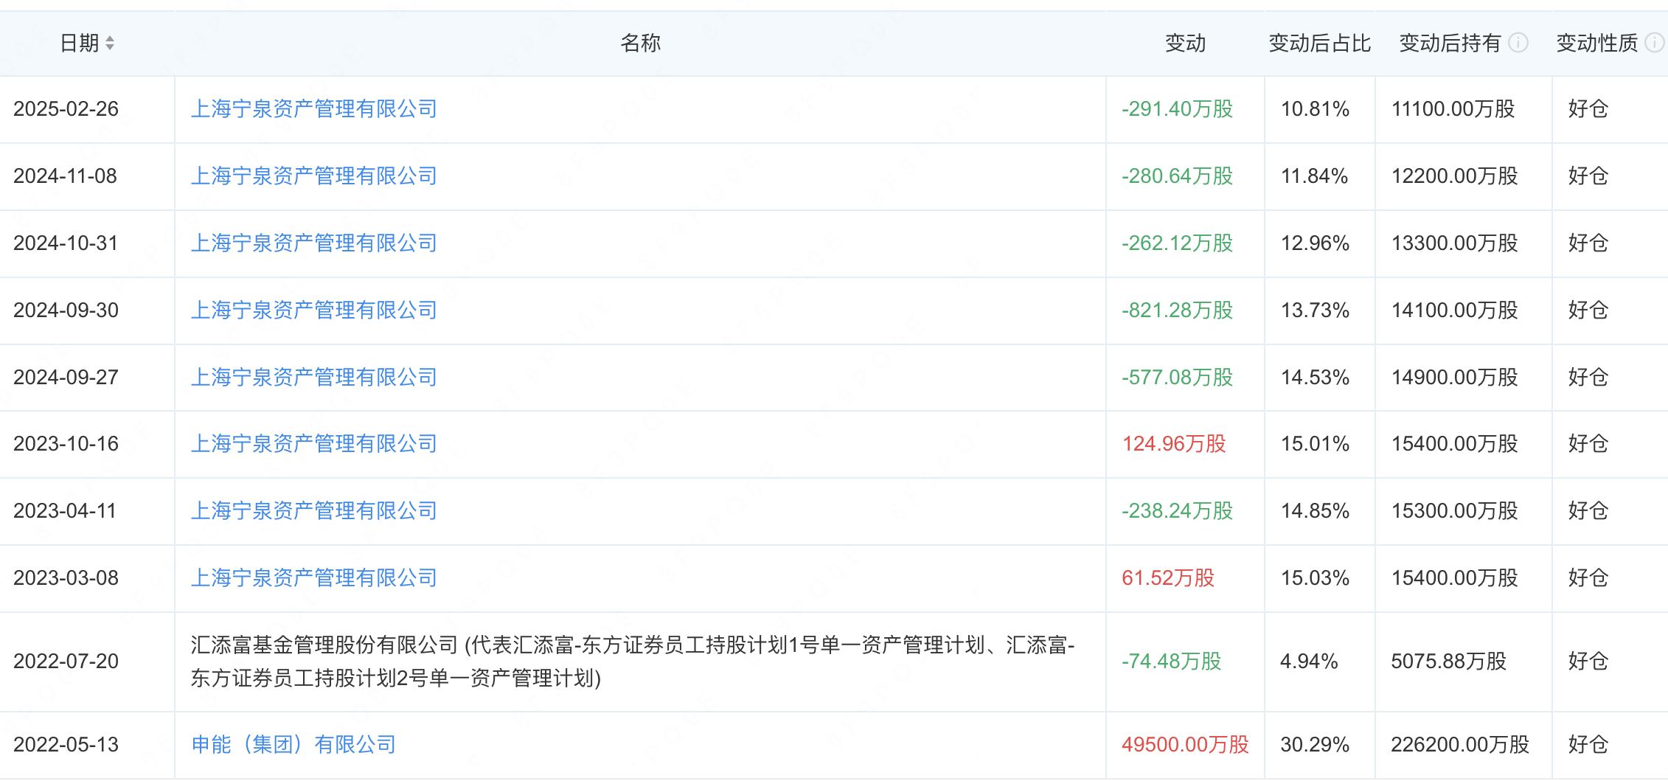The height and width of the screenshot is (781, 1668).
Task: Click change value -577.08万股
Action: coord(1178,378)
